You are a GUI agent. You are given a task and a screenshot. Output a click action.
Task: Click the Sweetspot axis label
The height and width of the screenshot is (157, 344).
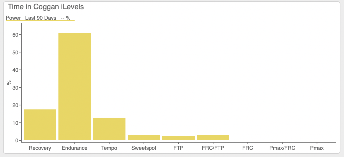tap(144, 148)
